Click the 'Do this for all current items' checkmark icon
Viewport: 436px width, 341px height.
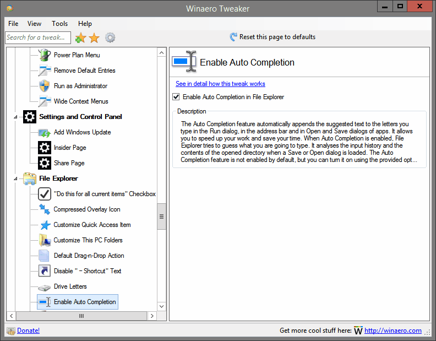45,194
